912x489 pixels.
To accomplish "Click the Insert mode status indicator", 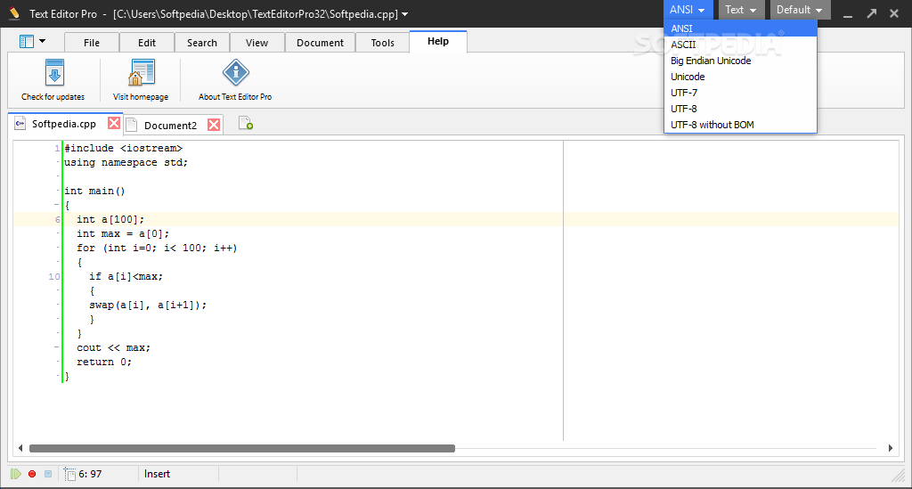I will coord(157,474).
